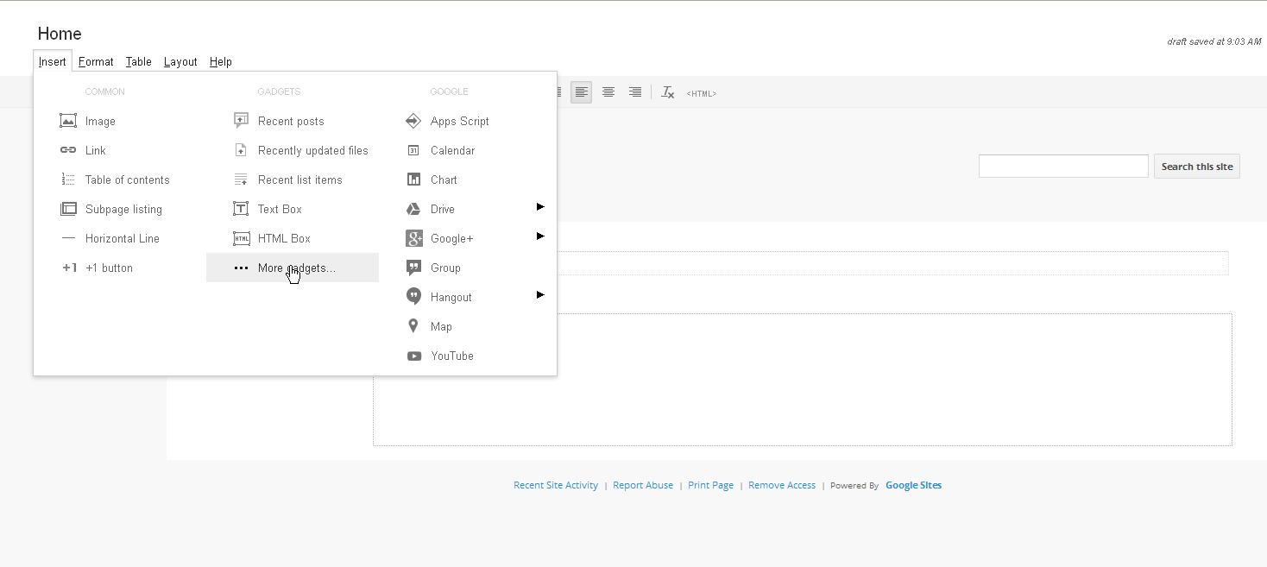The height and width of the screenshot is (567, 1267).
Task: Click the site search text field
Action: 1062,167
